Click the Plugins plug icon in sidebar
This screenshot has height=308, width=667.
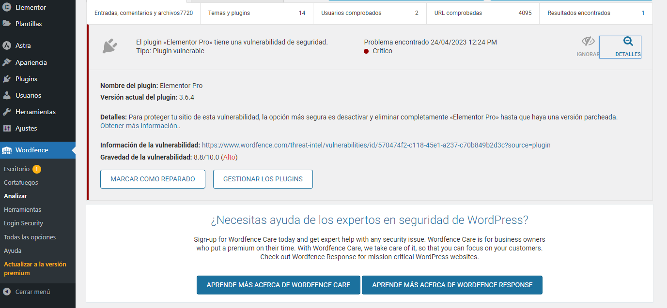(7, 79)
